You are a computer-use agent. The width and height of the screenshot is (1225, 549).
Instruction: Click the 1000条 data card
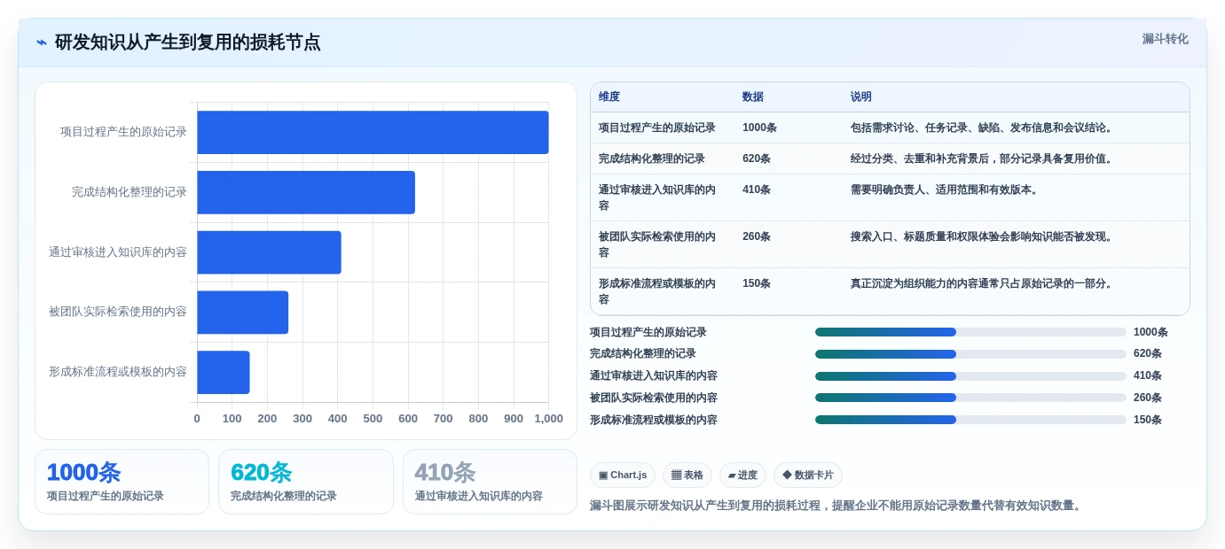coord(122,482)
